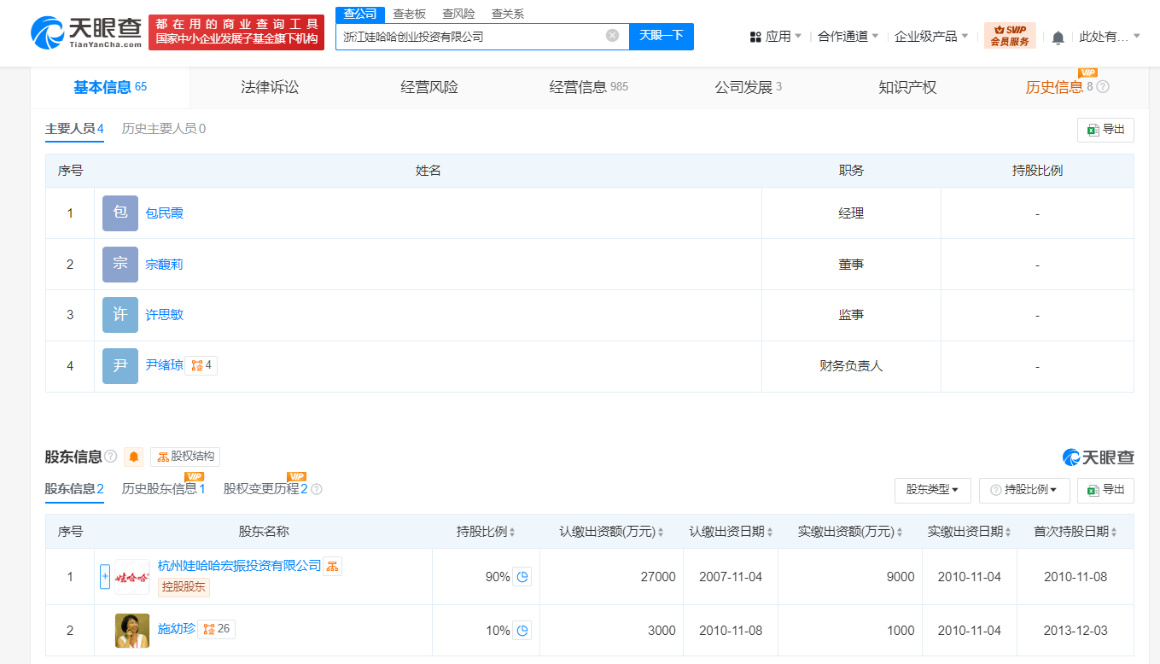Viewport: 1160px width, 664px height.
Task: Open the SVIP member service badge
Action: point(1010,36)
